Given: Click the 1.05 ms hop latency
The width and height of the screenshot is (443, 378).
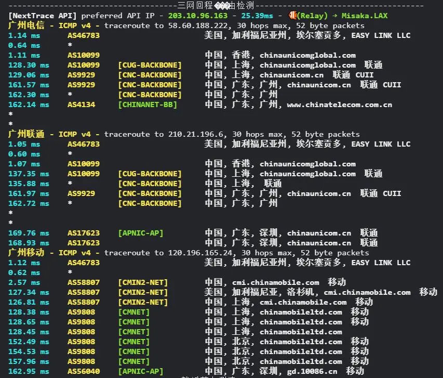Looking at the screenshot, I should click(24, 144).
